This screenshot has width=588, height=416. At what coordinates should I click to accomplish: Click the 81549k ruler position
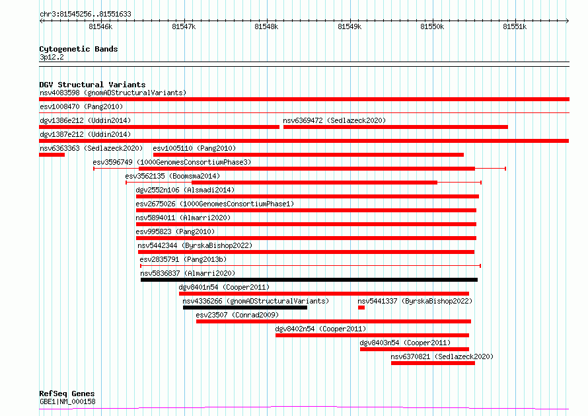click(x=349, y=26)
